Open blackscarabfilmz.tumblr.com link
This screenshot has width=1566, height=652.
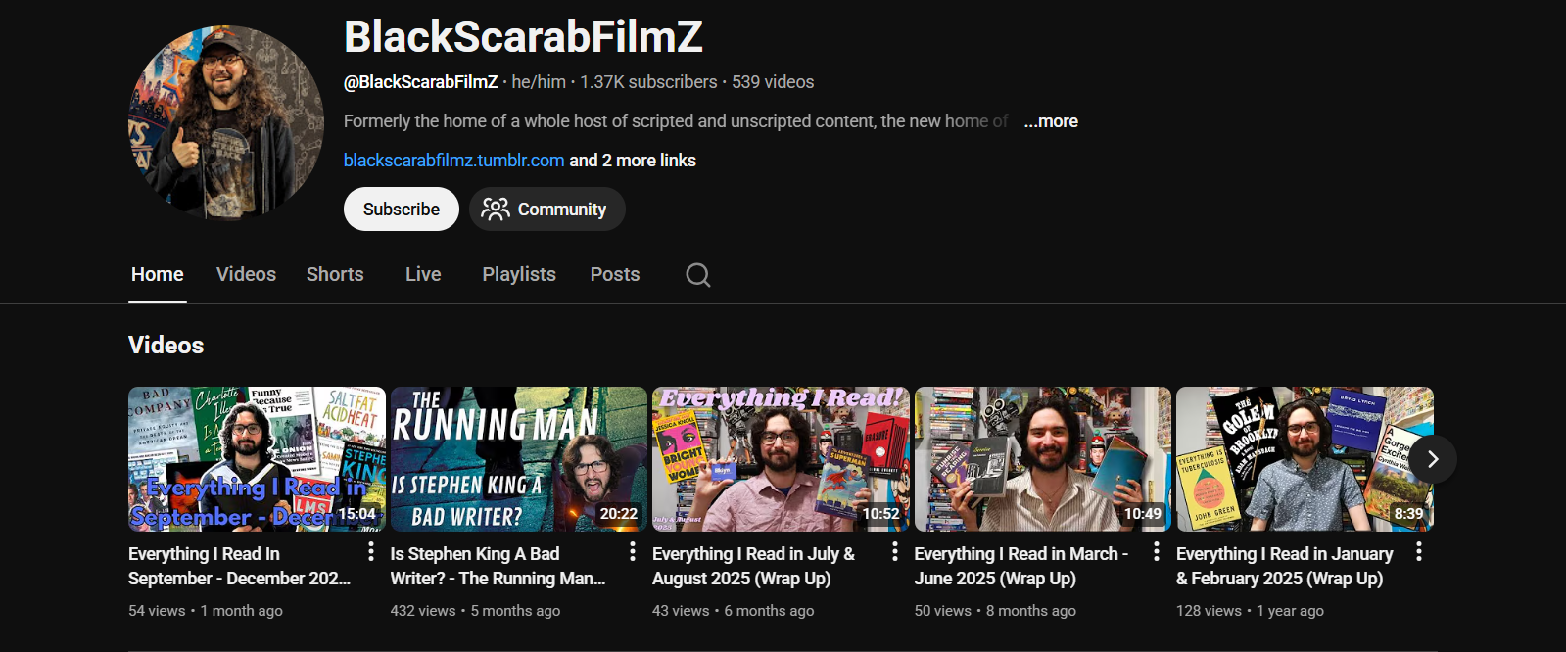pos(453,161)
